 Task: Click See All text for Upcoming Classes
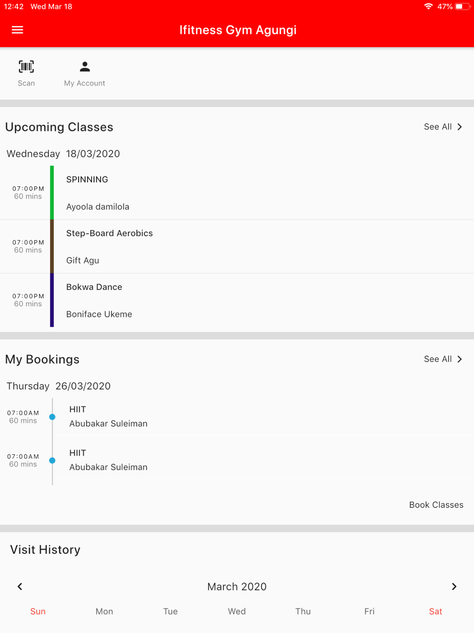(438, 127)
